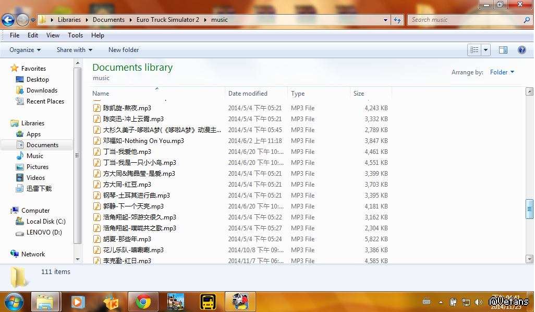Image resolution: width=535 pixels, height=312 pixels.
Task: Click file list scrollbar up arrow
Action: tap(530, 91)
